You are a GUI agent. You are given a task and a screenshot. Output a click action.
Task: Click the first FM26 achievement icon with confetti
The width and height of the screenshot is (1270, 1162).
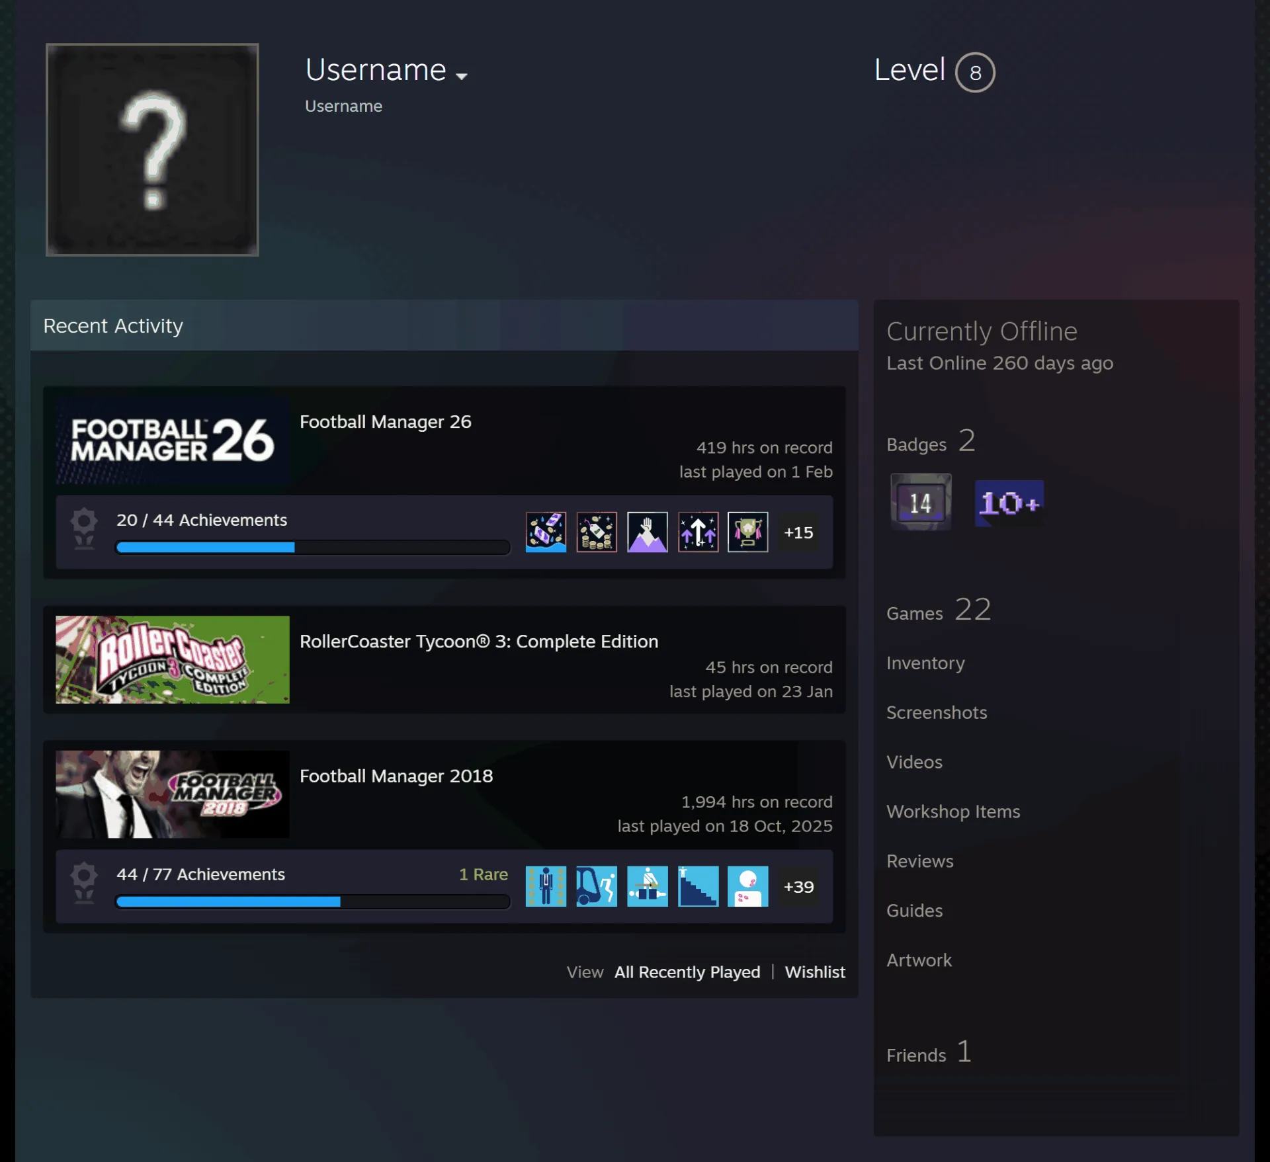tap(546, 532)
